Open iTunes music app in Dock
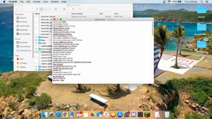The image size is (212, 119). 106,115
